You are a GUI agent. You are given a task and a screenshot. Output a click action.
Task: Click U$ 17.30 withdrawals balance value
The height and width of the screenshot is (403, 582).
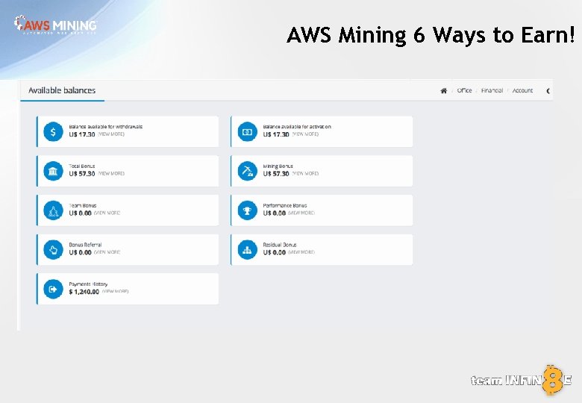[81, 134]
